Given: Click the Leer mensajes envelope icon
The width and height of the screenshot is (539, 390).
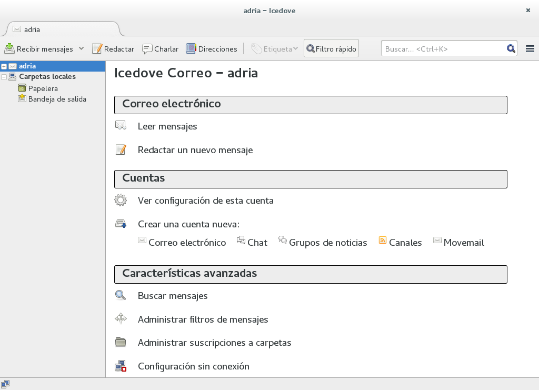Looking at the screenshot, I should [121, 125].
